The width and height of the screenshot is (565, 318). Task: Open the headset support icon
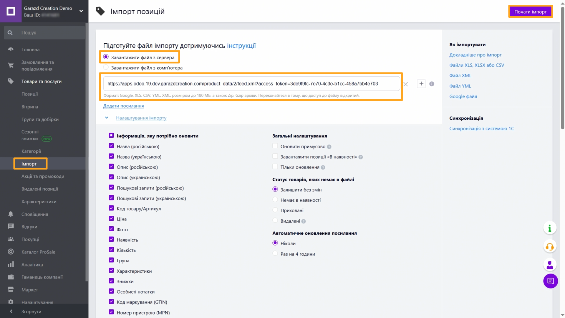click(549, 247)
